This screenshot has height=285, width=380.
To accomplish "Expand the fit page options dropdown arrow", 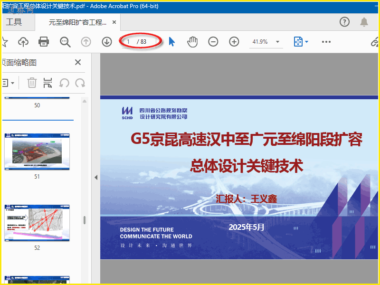I will click(x=306, y=42).
